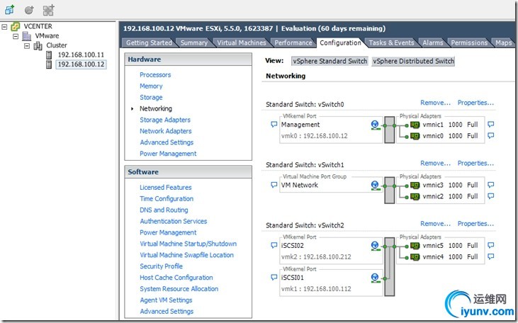The image size is (518, 323).
Task: Open Properties for vSwitch1
Action: pos(475,164)
